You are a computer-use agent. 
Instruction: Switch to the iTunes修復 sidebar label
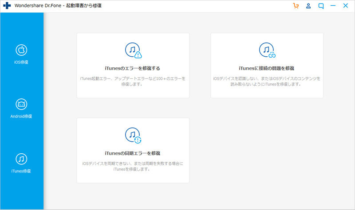click(21, 171)
